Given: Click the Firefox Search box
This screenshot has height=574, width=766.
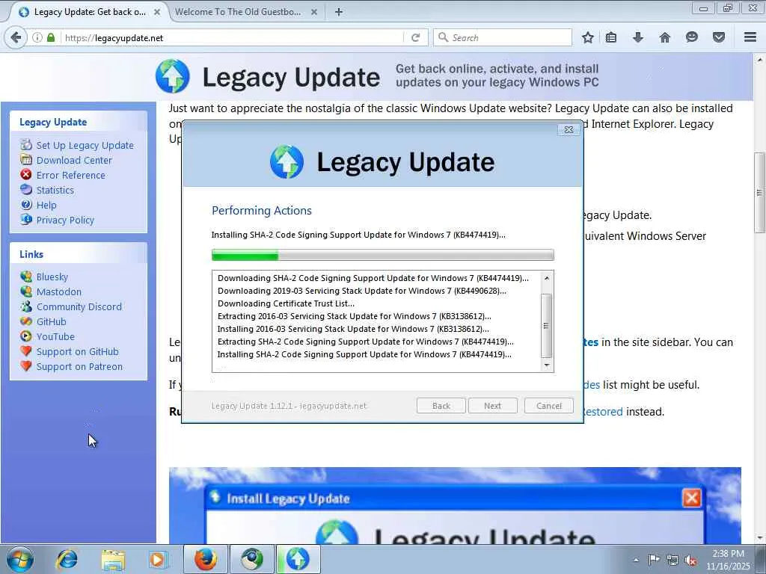Looking at the screenshot, I should [x=502, y=37].
